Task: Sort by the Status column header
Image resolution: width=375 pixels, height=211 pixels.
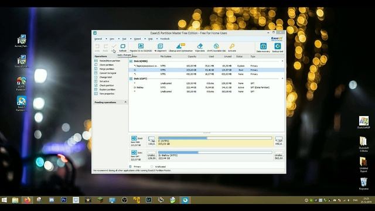Action: click(240, 56)
